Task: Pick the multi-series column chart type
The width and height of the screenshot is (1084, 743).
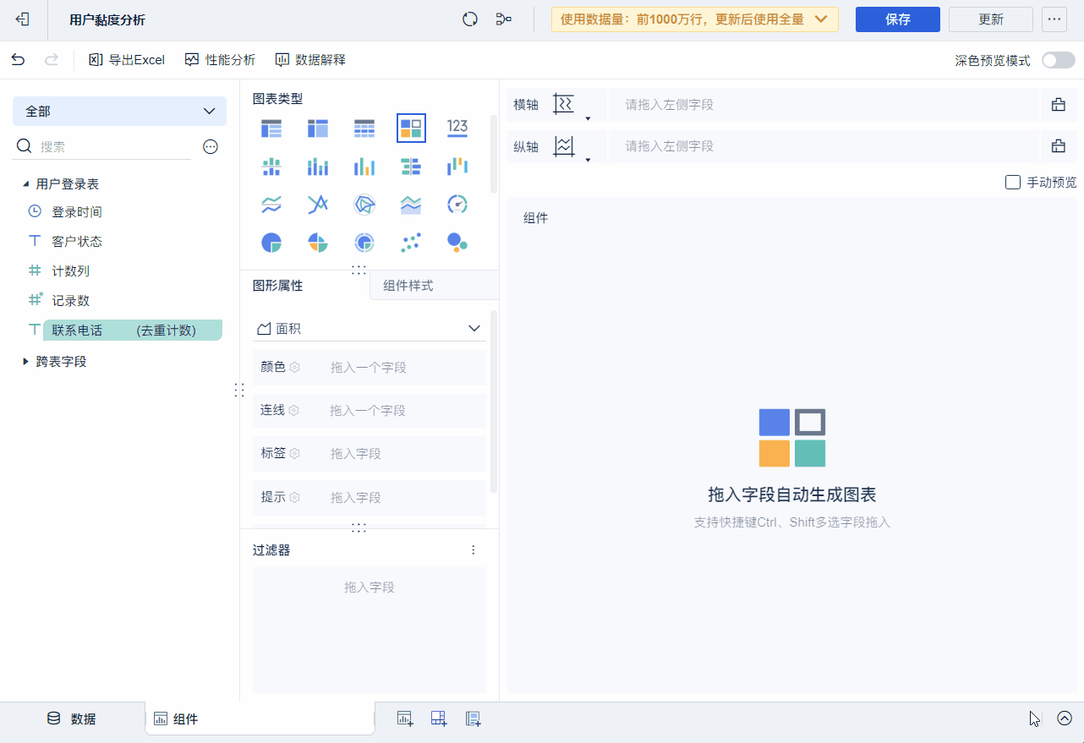Action: point(364,167)
